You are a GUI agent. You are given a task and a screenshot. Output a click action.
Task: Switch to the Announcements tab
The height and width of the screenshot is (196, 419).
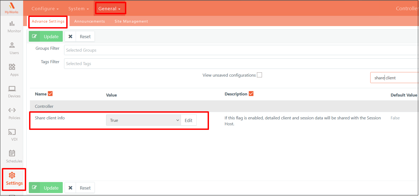tap(89, 21)
